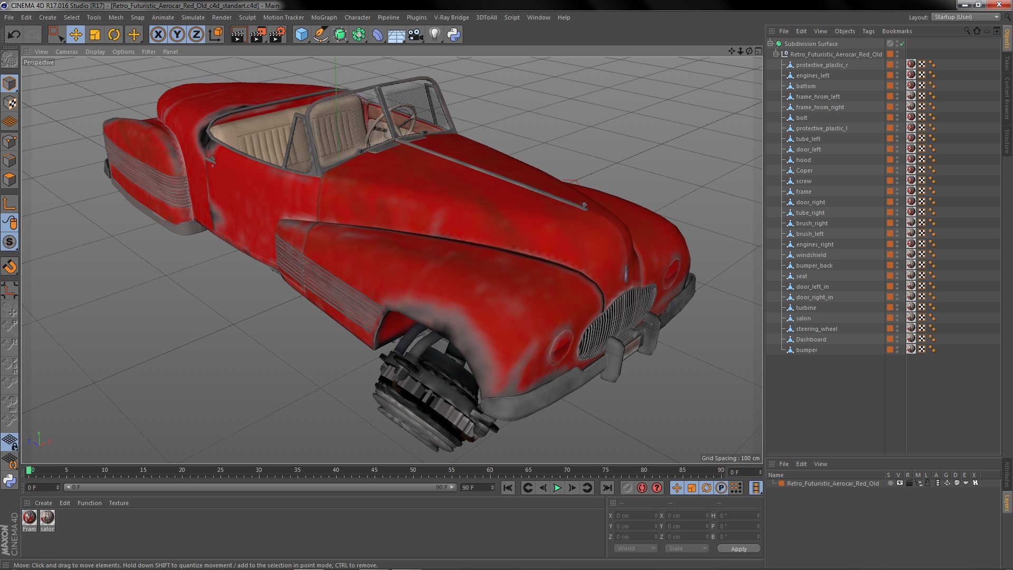Open viewport Display menu
1013x570 pixels.
(x=95, y=52)
